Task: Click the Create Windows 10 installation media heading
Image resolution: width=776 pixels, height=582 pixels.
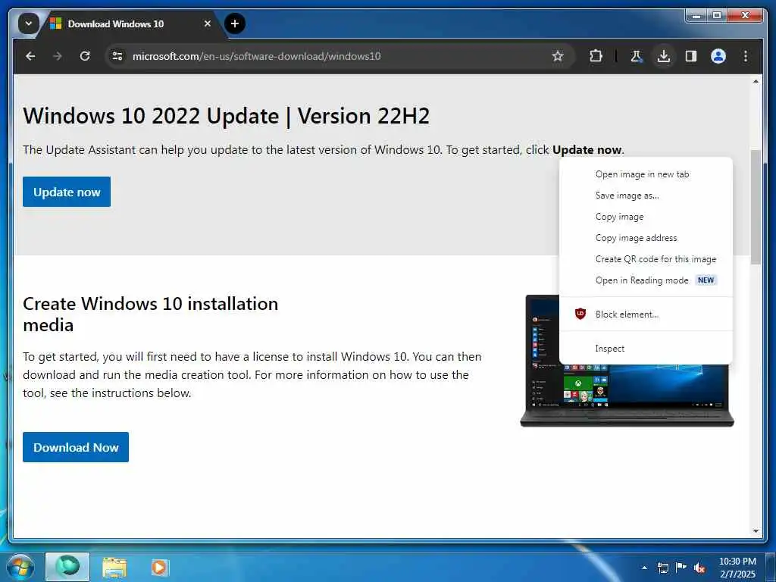Action: 151,314
